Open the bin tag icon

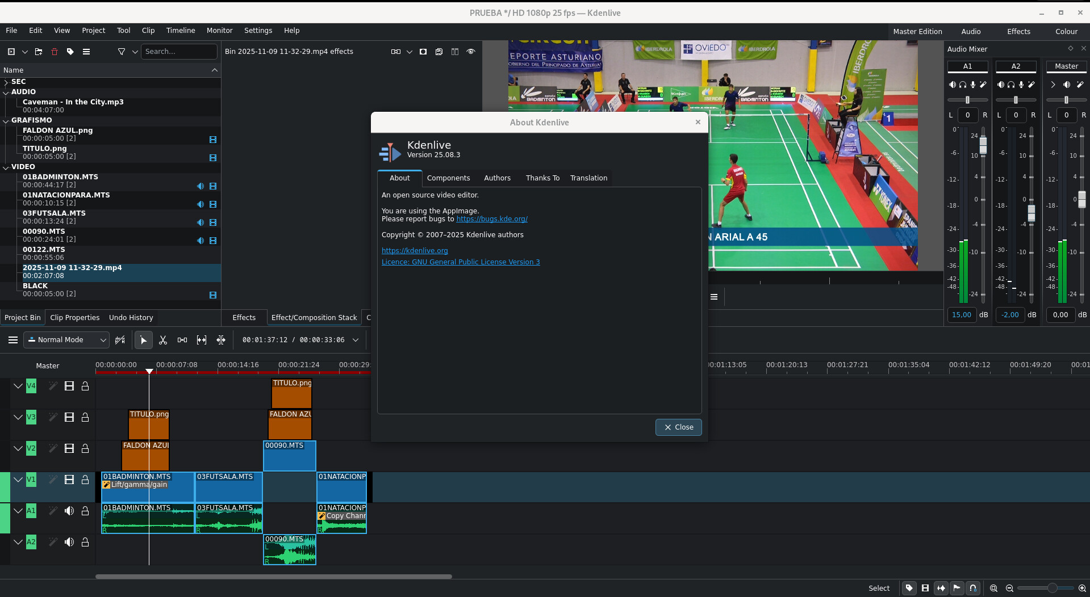[70, 52]
